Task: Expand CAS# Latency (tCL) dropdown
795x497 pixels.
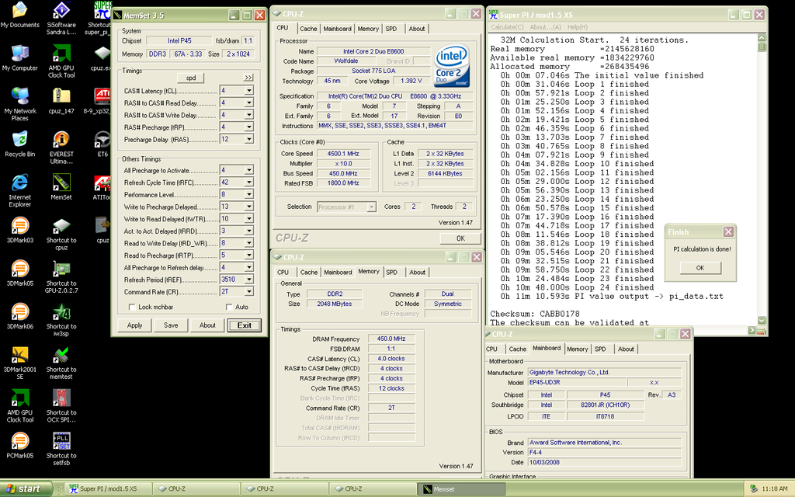Action: (249, 91)
